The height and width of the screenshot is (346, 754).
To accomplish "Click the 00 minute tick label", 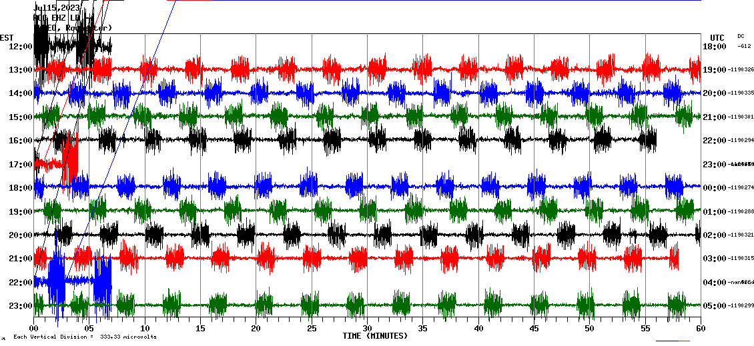I will point(34,329).
